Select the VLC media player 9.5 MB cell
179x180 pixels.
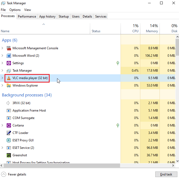tap(150, 78)
